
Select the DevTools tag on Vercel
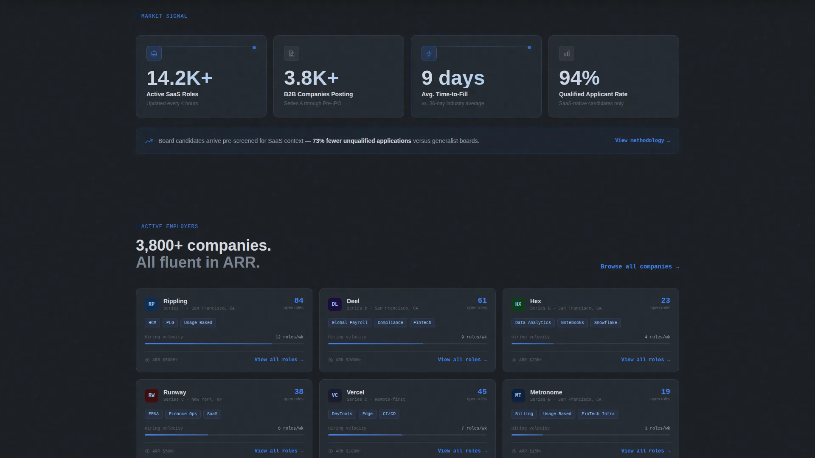click(x=342, y=414)
